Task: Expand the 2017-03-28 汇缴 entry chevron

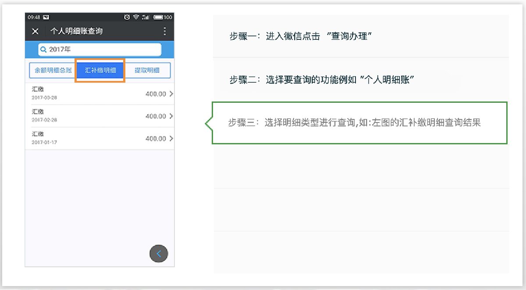Action: (x=171, y=94)
